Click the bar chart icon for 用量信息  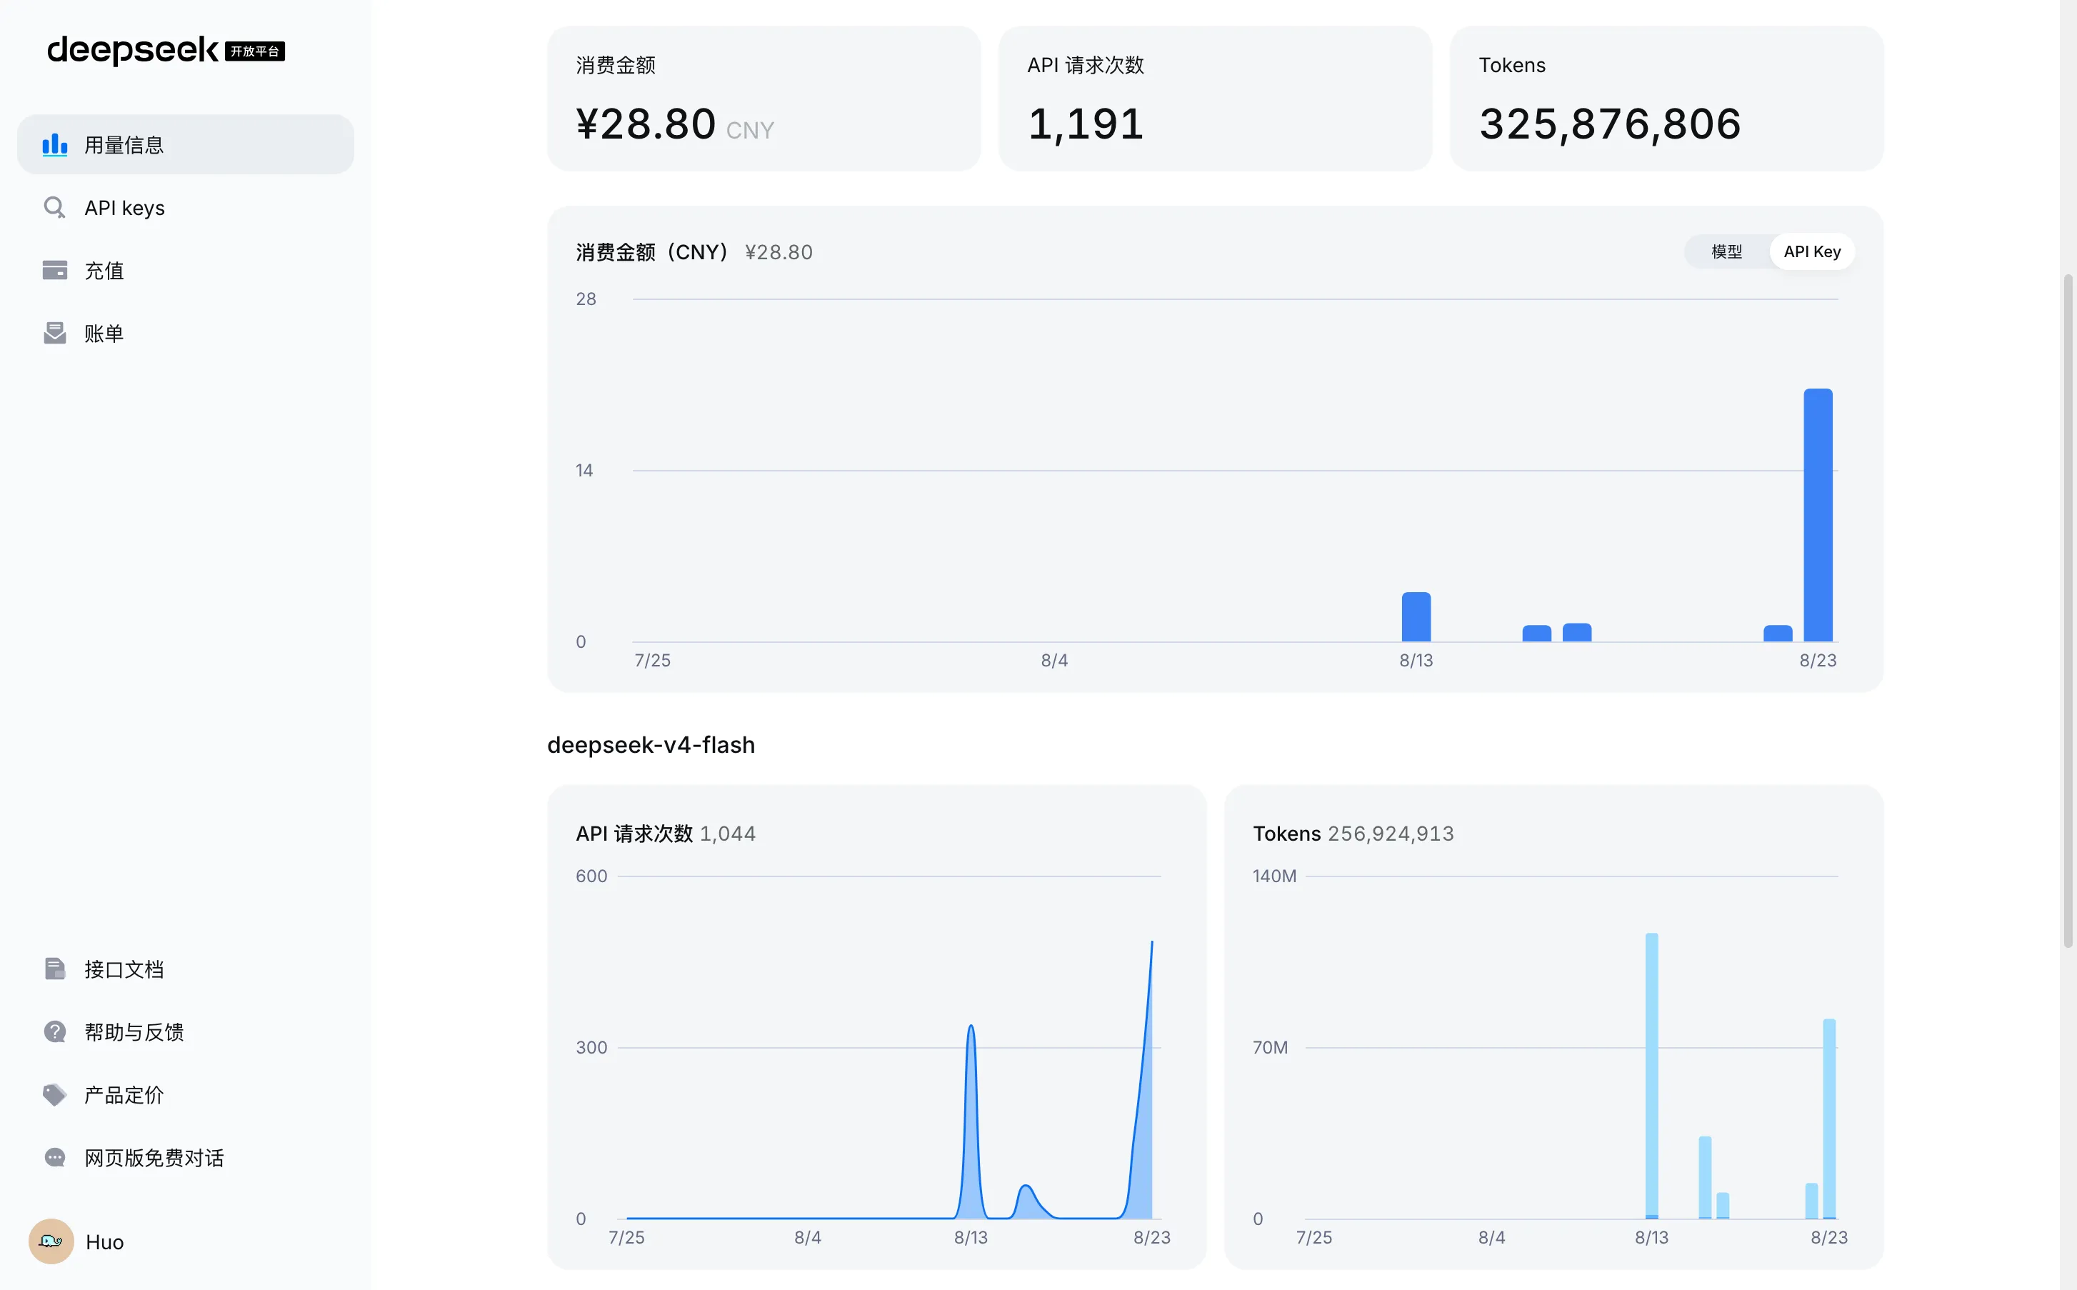tap(54, 145)
